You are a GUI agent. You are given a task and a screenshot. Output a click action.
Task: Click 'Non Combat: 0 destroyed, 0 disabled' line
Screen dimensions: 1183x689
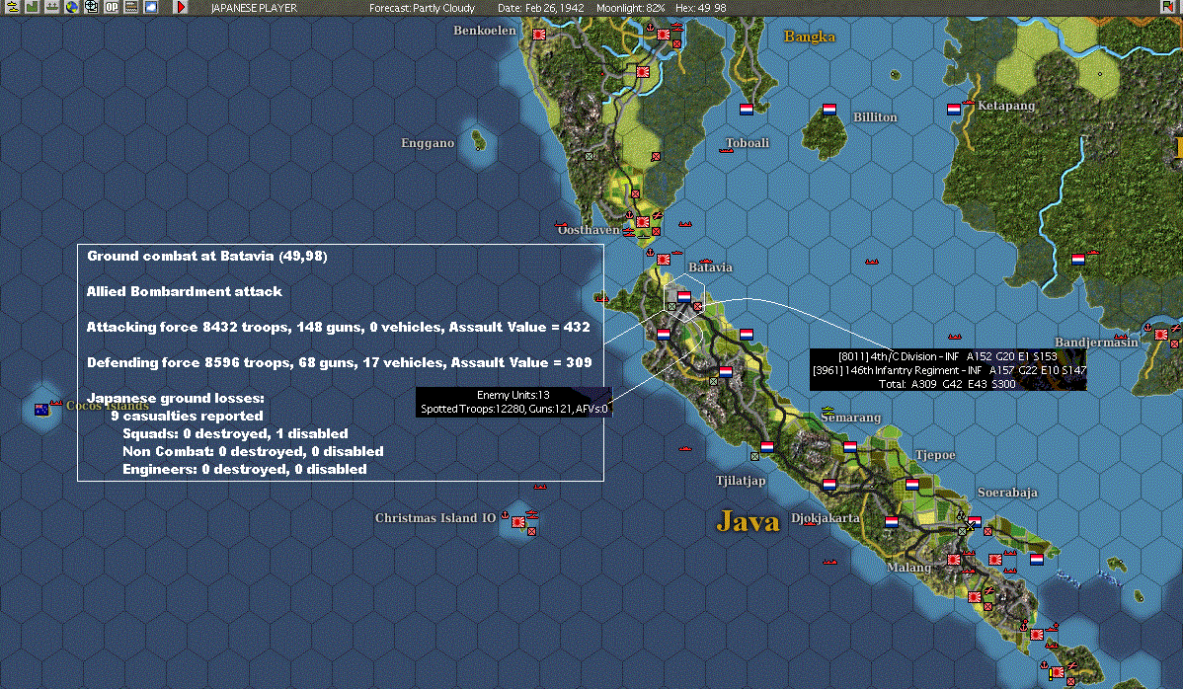click(x=253, y=451)
